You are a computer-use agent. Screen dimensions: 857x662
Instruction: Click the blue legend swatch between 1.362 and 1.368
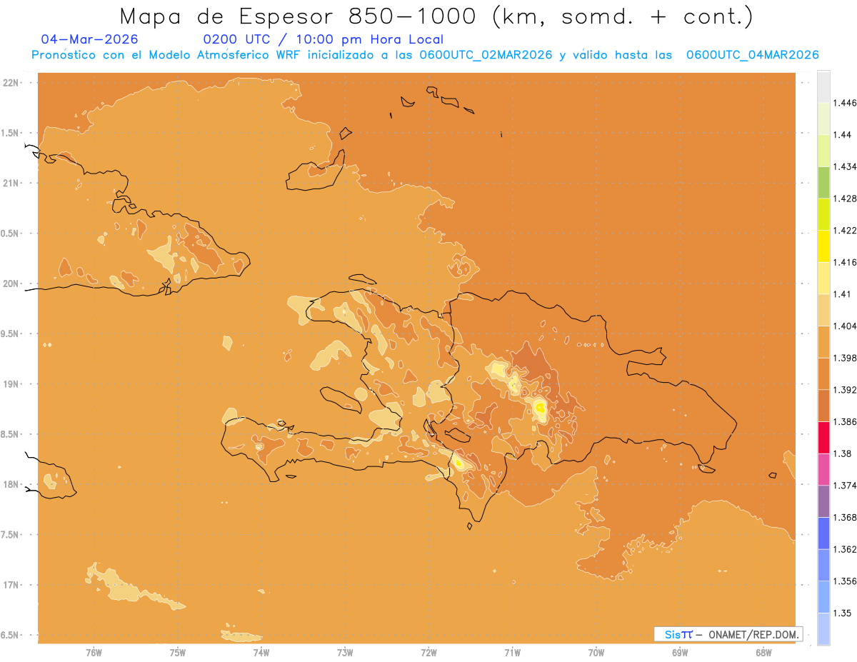823,533
